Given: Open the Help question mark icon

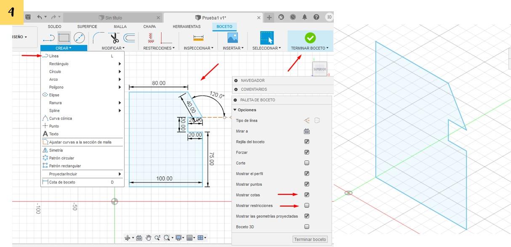Looking at the screenshot, I should 316,17.
